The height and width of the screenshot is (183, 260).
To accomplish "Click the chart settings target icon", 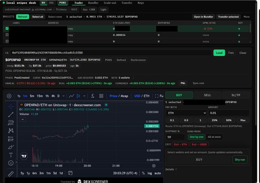I will (154, 166).
